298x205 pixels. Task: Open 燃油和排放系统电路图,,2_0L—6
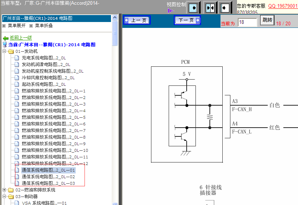click(x=54, y=124)
